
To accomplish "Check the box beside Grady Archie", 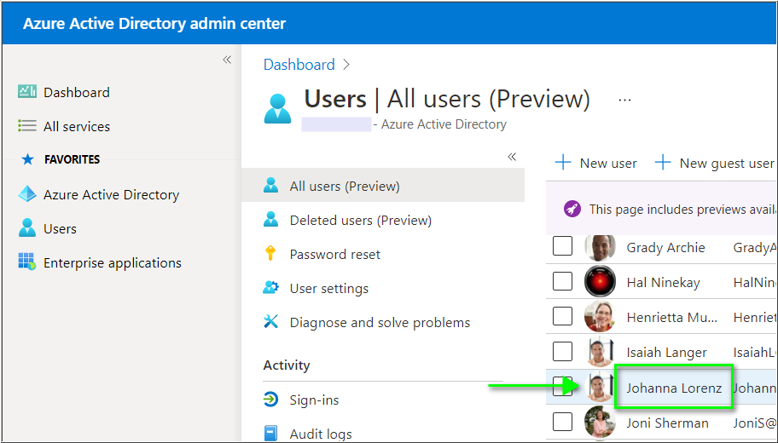I will pos(563,247).
